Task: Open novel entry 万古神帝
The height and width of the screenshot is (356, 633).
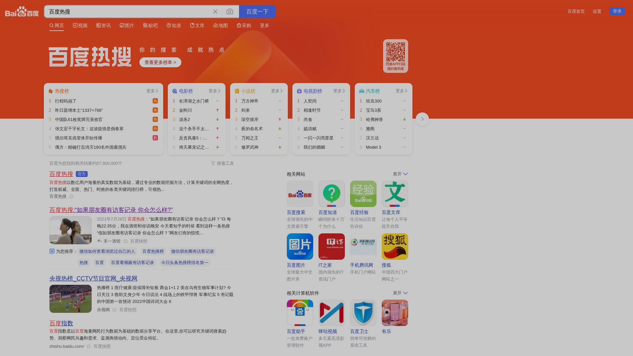Action: (x=250, y=101)
